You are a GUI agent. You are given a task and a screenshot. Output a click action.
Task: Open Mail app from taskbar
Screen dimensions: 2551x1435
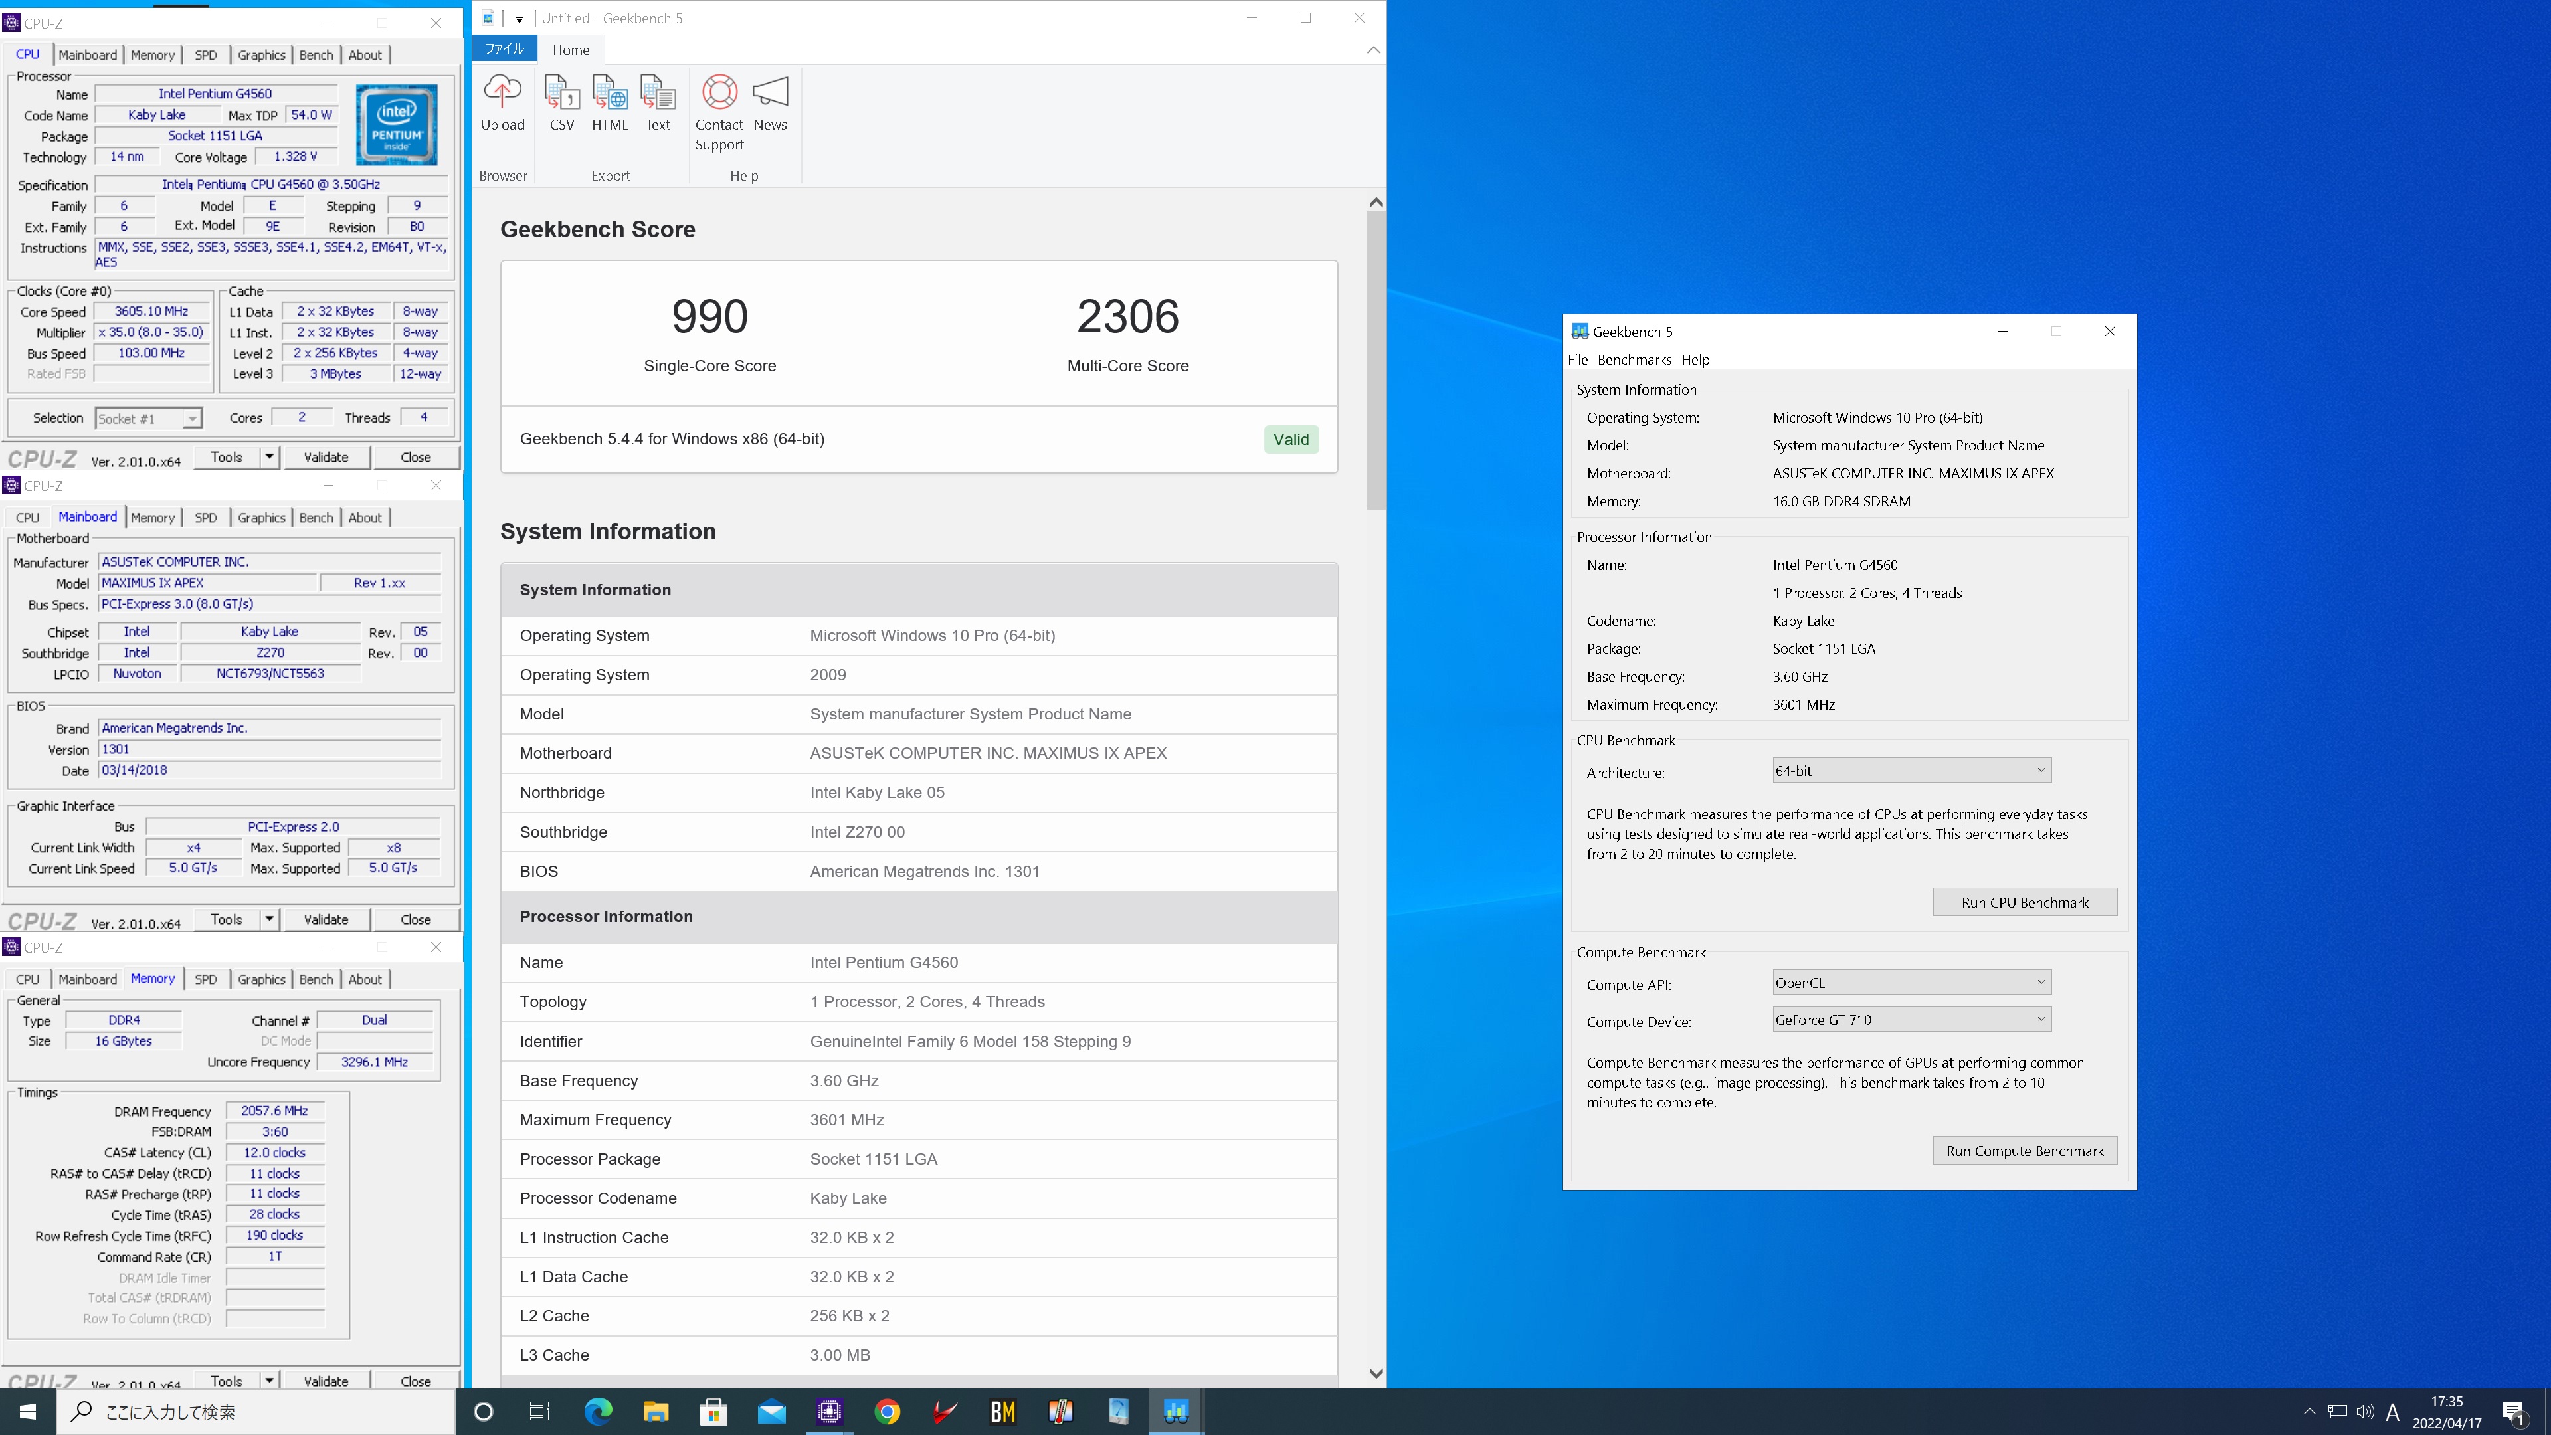pos(771,1411)
